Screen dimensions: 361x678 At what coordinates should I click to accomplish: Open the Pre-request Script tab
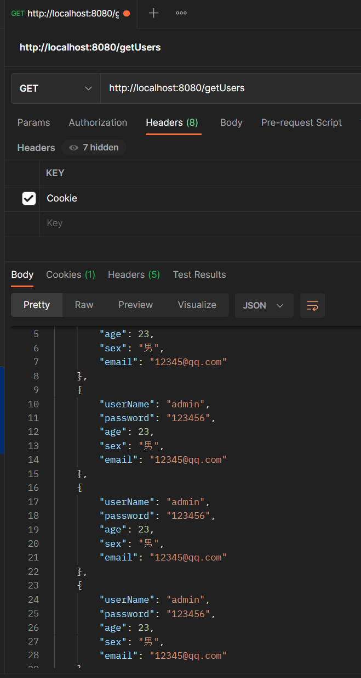pyautogui.click(x=301, y=122)
